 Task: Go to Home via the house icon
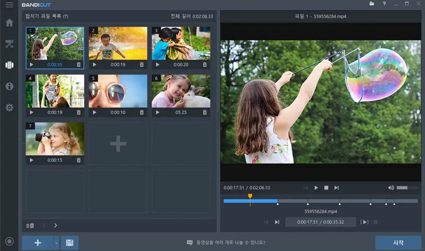[x=9, y=22]
